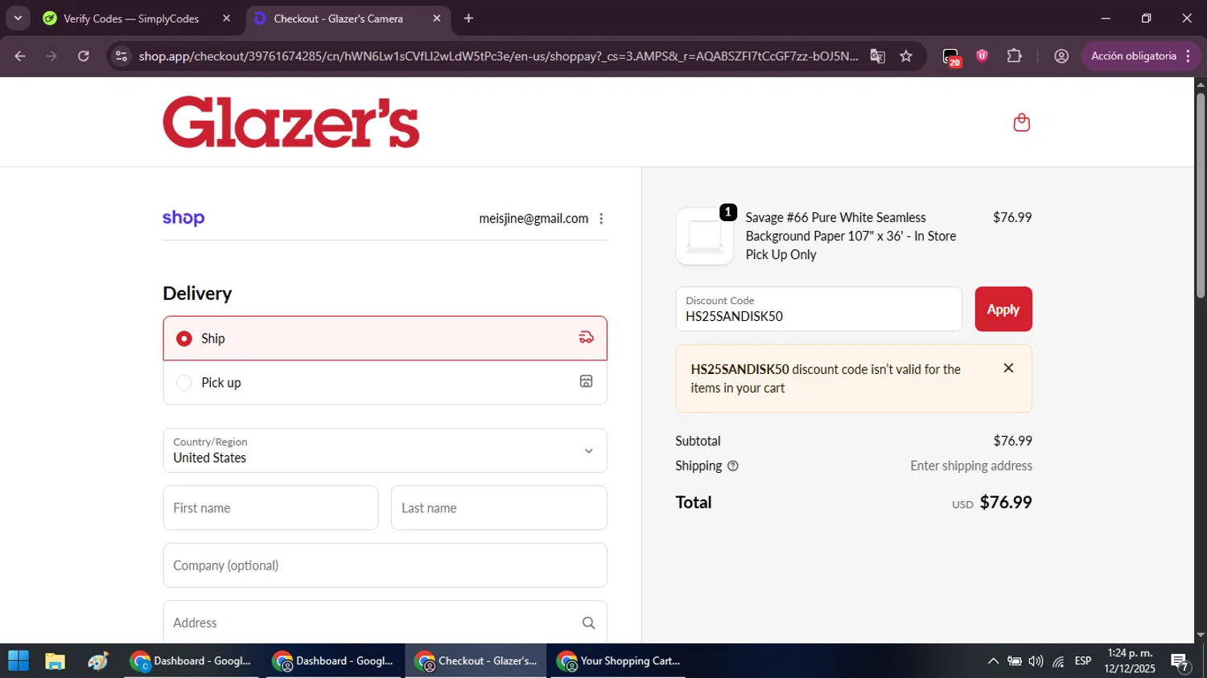Click the store icon in Pick up option
Screen dimensions: 1207x678
587,381
